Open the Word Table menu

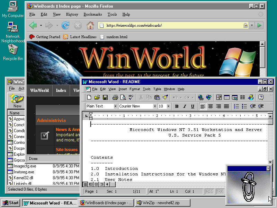coord(157,89)
